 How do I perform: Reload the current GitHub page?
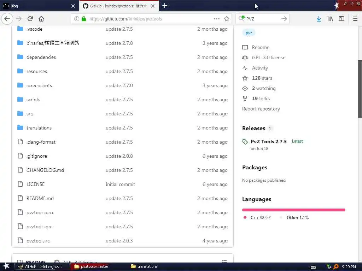[x=30, y=19]
